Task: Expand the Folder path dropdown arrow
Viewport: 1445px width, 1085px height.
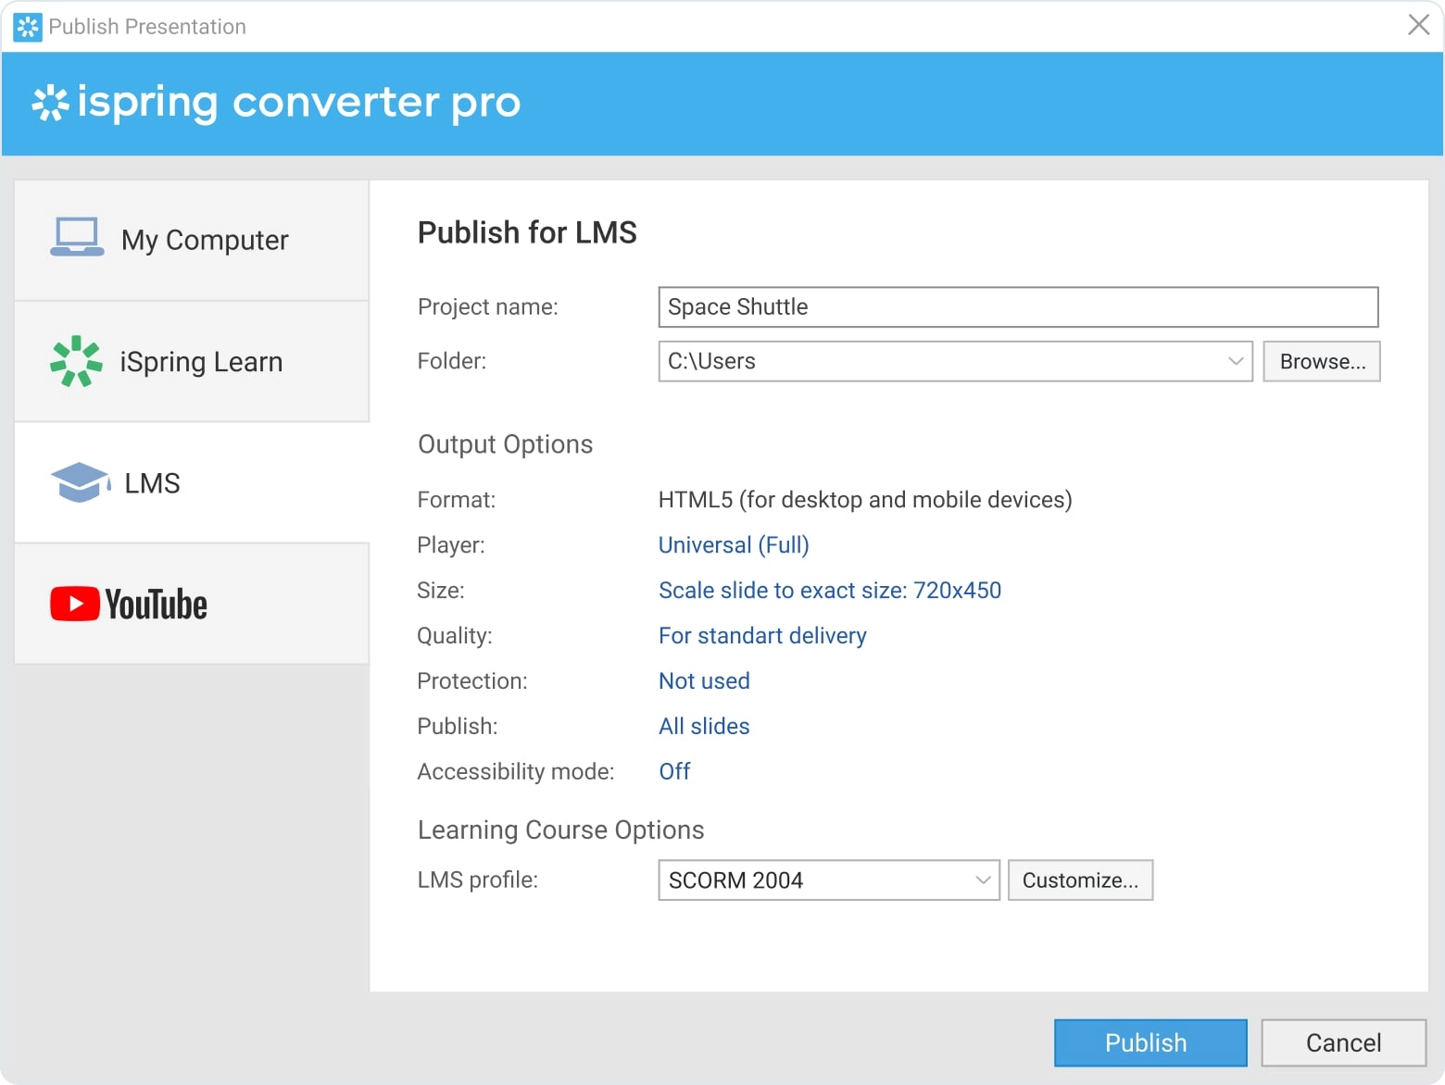Action: [1235, 361]
